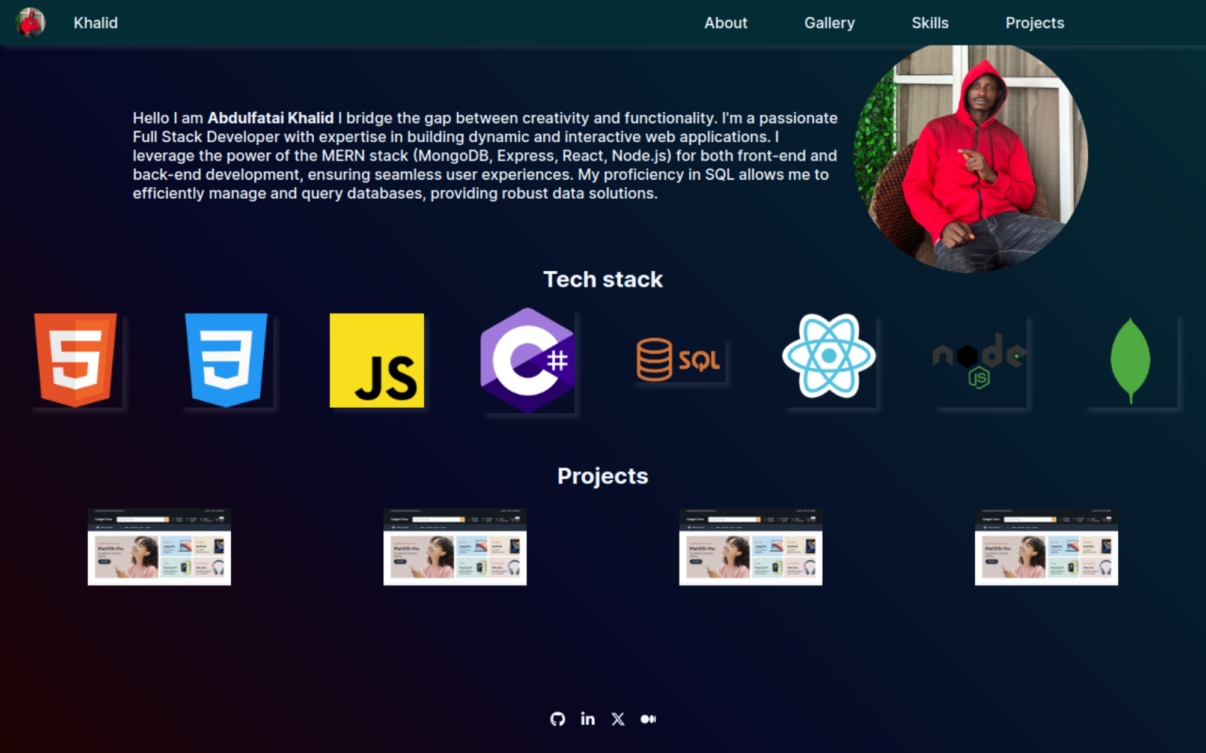Click the Khalid site title
1206x753 pixels.
click(95, 23)
